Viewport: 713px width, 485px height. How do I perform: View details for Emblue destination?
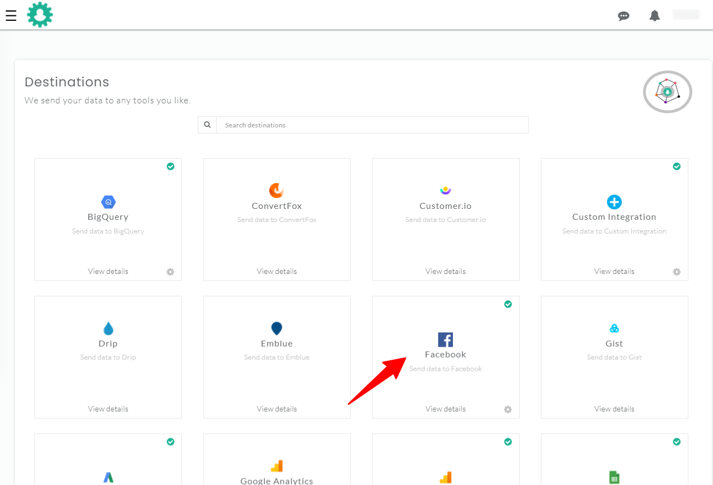tap(276, 409)
